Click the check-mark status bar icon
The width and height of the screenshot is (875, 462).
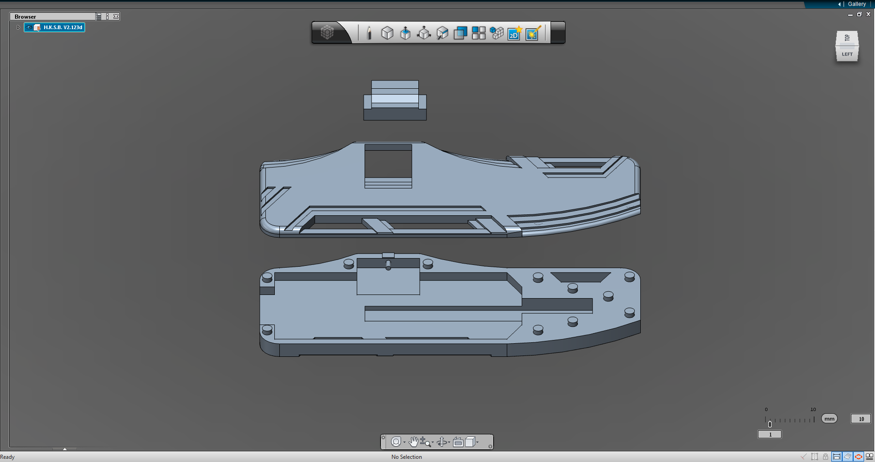pyautogui.click(x=804, y=457)
